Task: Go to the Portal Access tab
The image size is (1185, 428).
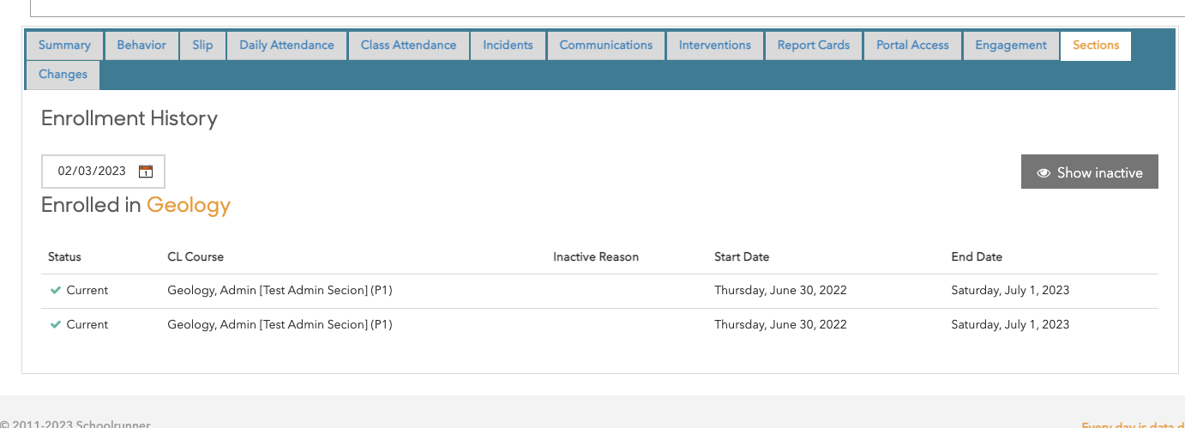Action: tap(912, 45)
